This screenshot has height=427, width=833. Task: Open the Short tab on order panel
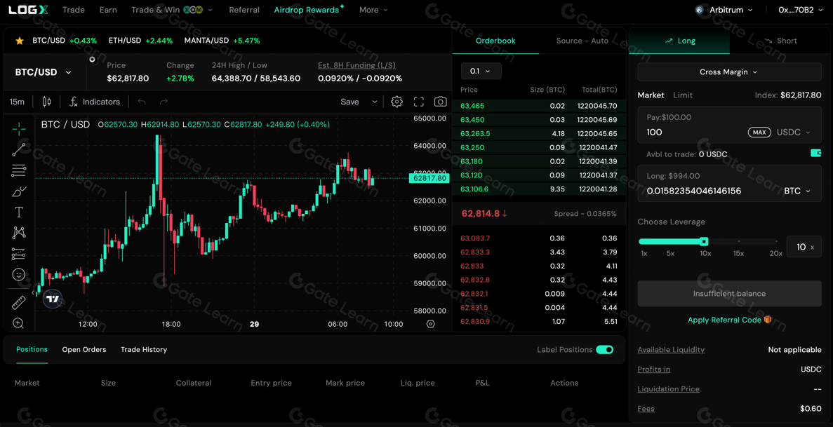tap(779, 40)
